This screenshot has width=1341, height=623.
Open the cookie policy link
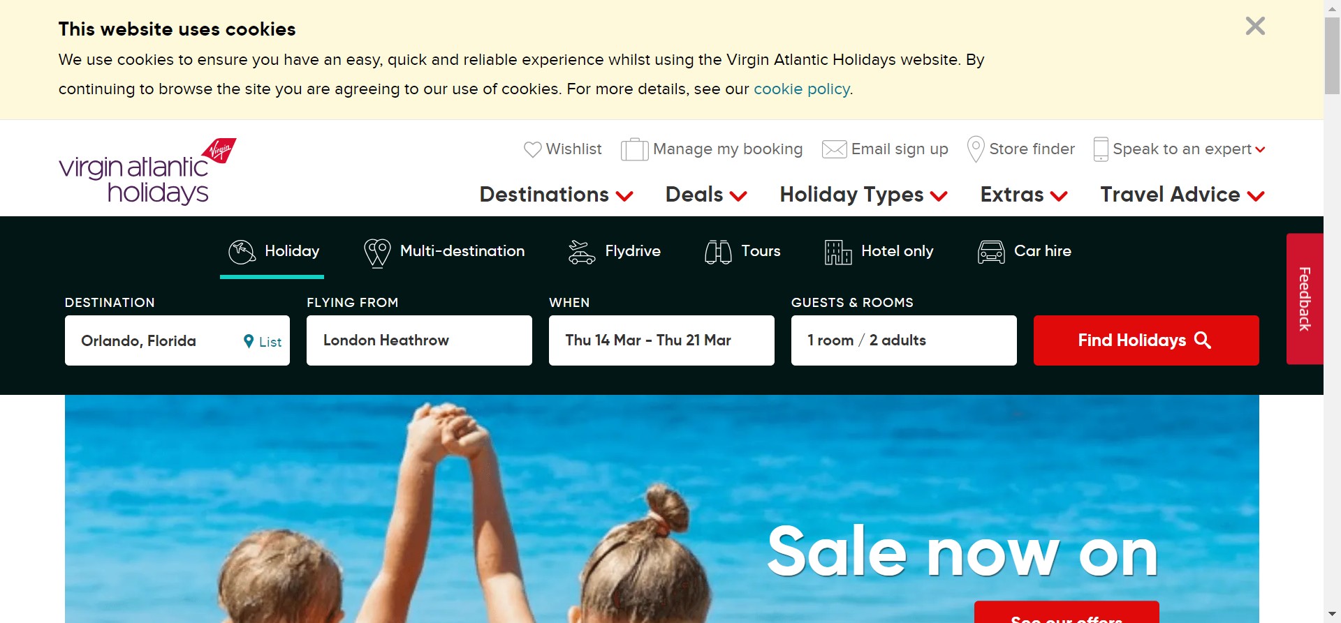801,89
